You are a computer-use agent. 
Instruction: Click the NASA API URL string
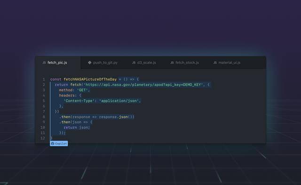coord(143,85)
